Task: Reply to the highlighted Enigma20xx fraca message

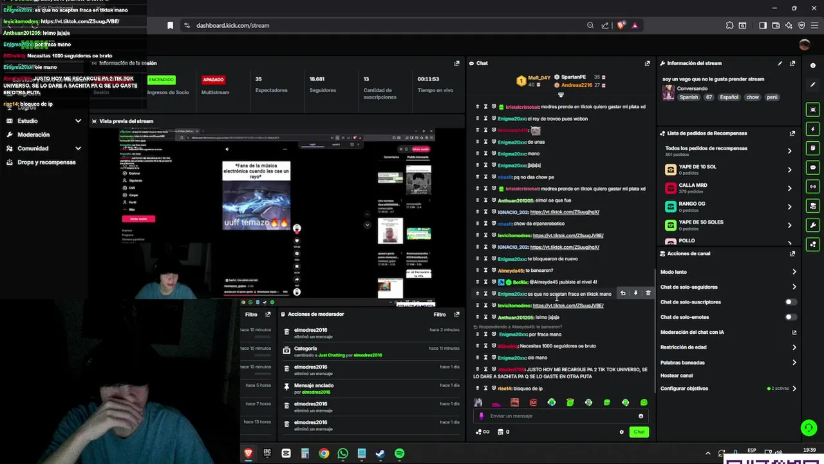Action: (623, 293)
